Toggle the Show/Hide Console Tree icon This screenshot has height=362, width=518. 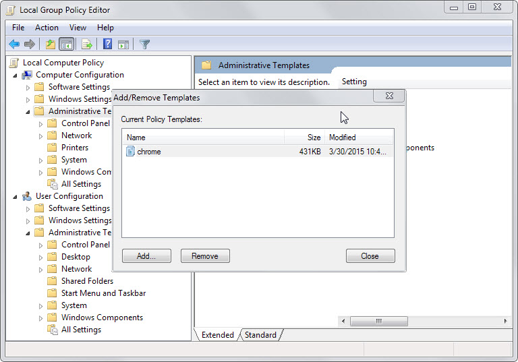[66, 44]
